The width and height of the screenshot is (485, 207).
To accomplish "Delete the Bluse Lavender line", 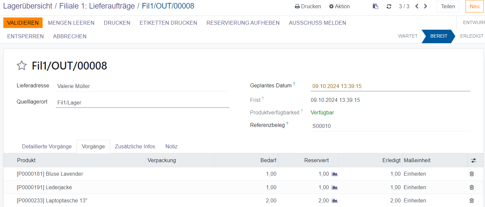I will (471, 174).
